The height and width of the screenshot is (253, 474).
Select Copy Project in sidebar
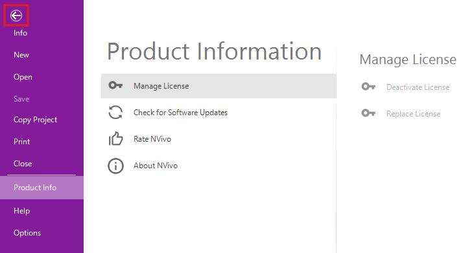[x=35, y=120]
